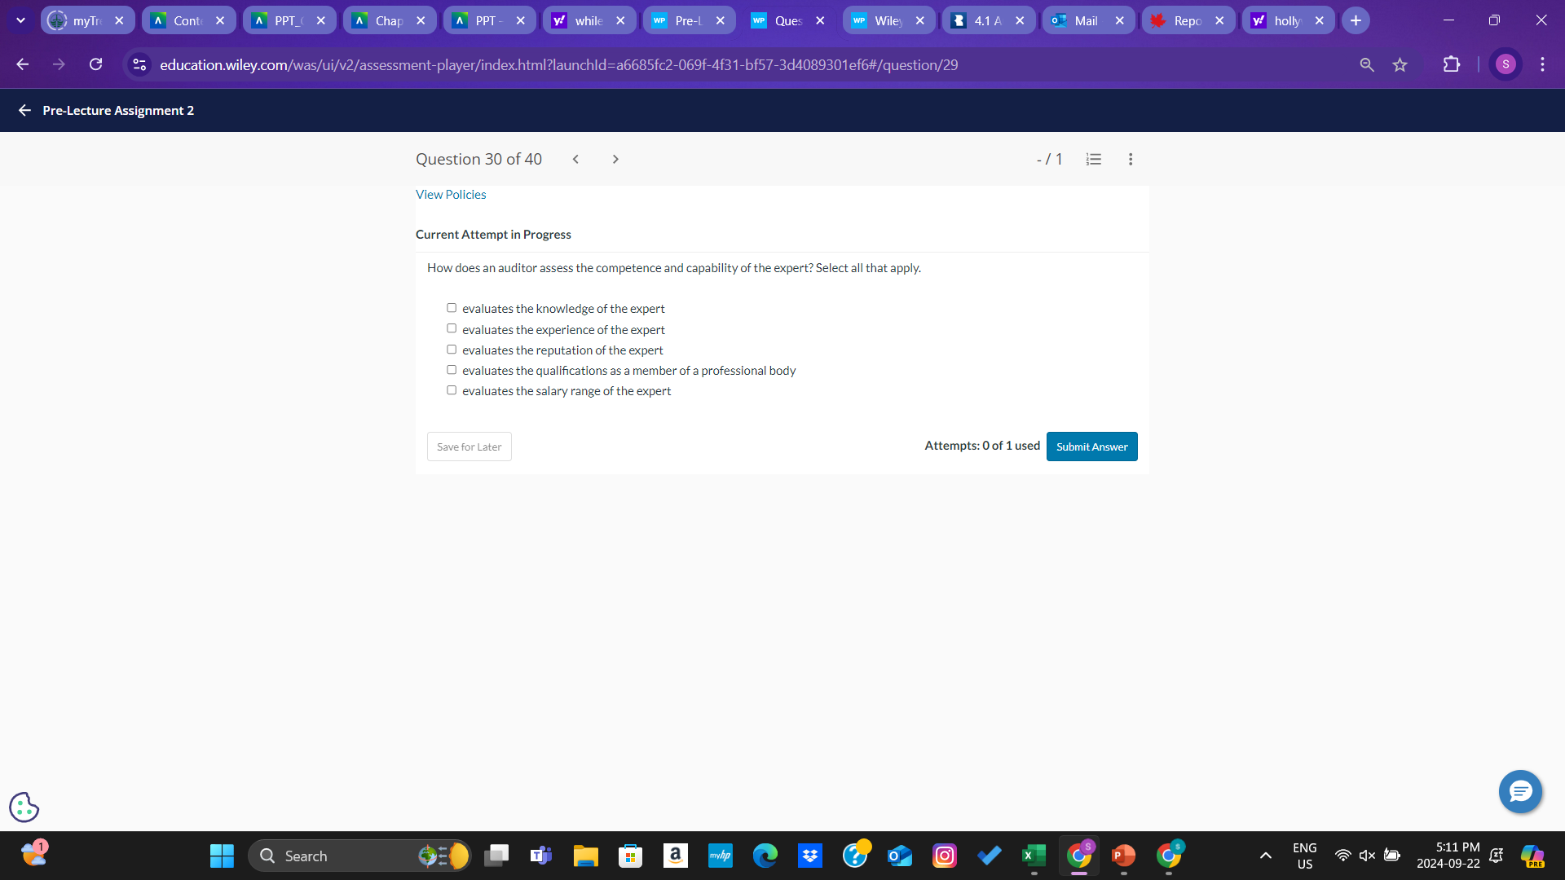Launch Excel from the taskbar
1565x880 pixels.
[x=1034, y=856]
